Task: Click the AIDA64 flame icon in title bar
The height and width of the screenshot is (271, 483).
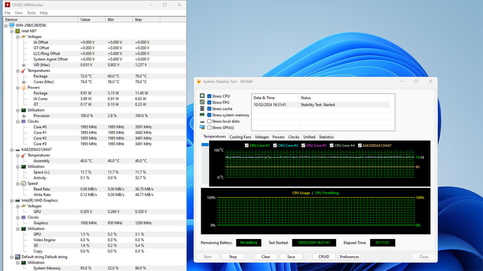Action: coord(199,81)
